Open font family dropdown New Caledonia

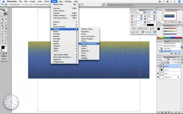pos(144,12)
